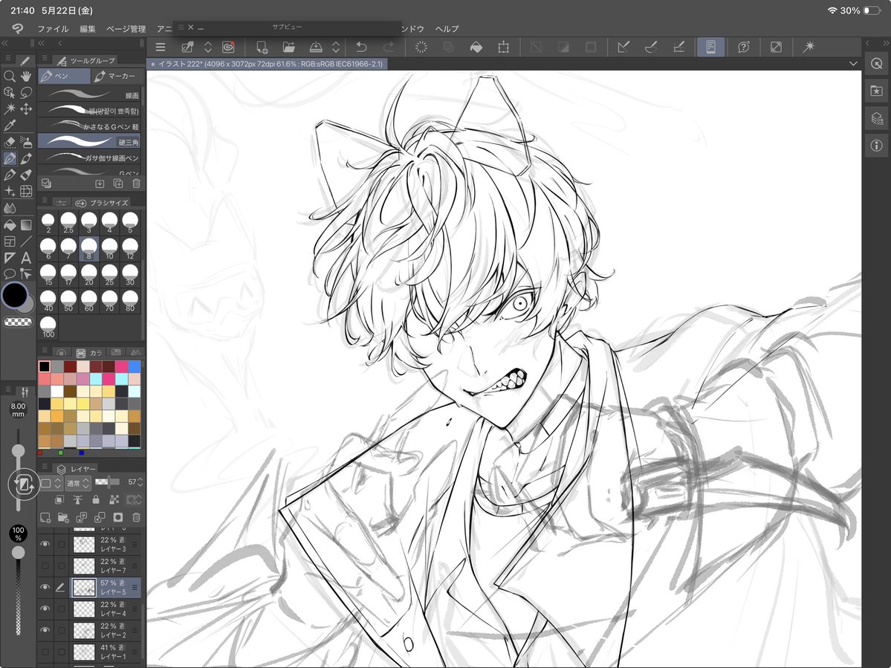Select ガサ伽サ線画ペン brush preset
The width and height of the screenshot is (891, 668).
tap(89, 157)
